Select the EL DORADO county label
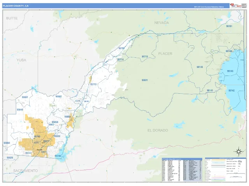249x186 pixels. 158,131
